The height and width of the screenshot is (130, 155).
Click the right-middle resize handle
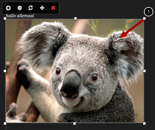click(x=144, y=71)
